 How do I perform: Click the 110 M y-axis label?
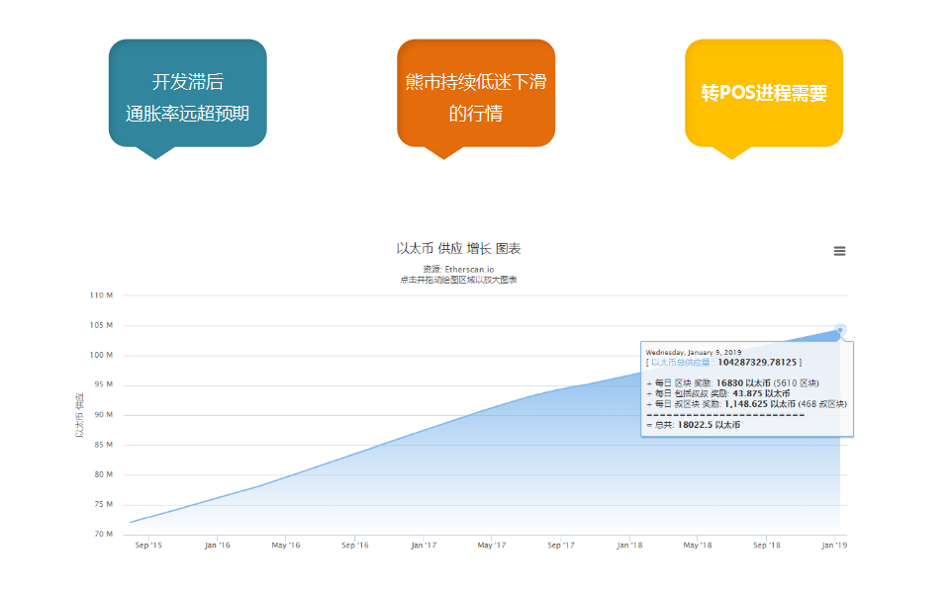coord(102,295)
